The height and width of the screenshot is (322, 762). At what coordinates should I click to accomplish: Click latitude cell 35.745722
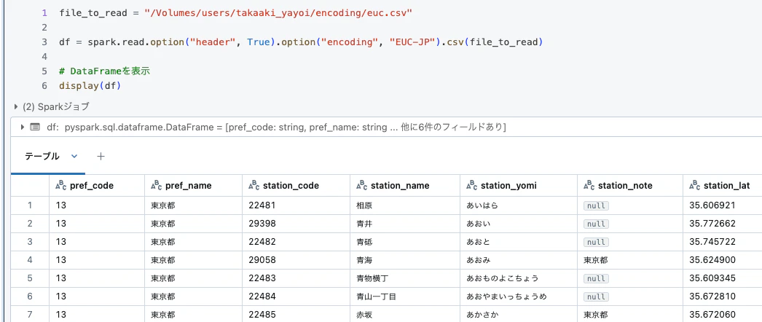pos(723,242)
